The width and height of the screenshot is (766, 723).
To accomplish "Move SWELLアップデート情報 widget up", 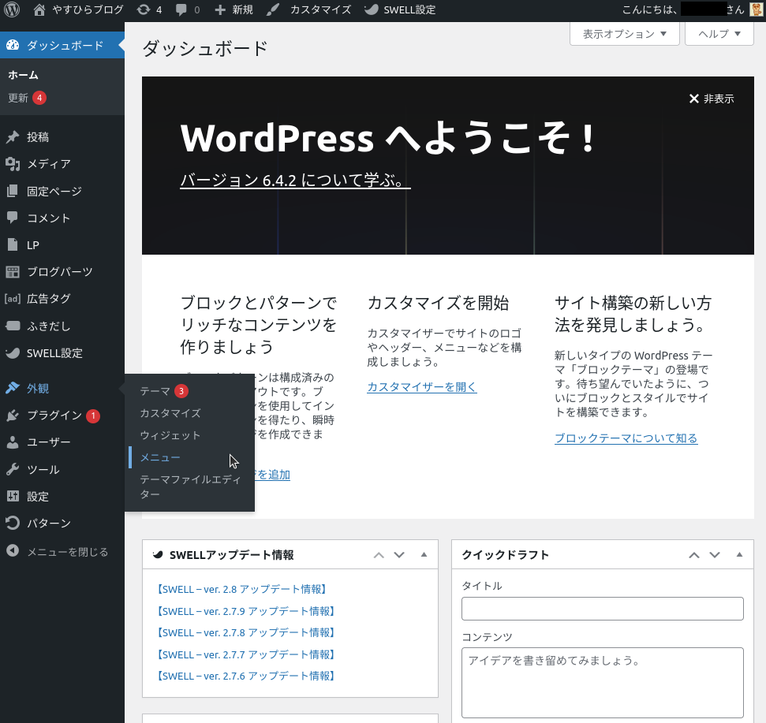I will (379, 555).
